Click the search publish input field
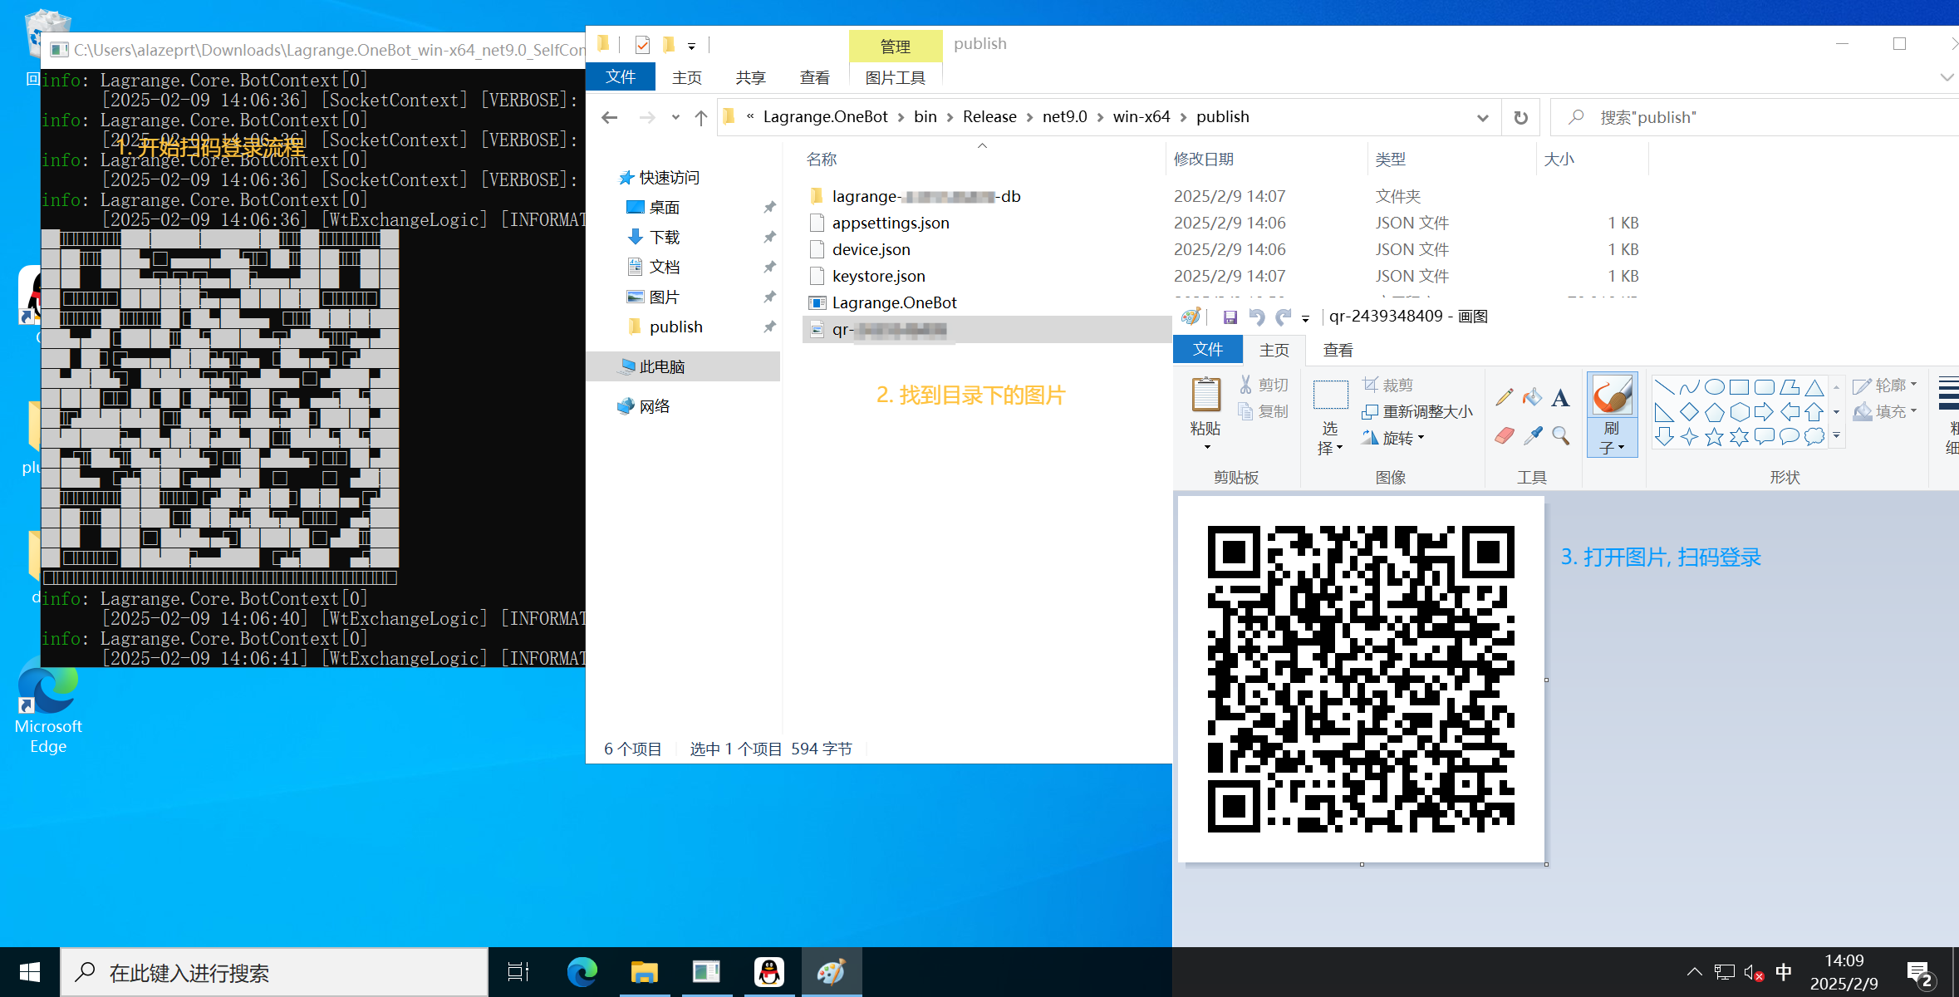Image resolution: width=1959 pixels, height=997 pixels. (1755, 118)
